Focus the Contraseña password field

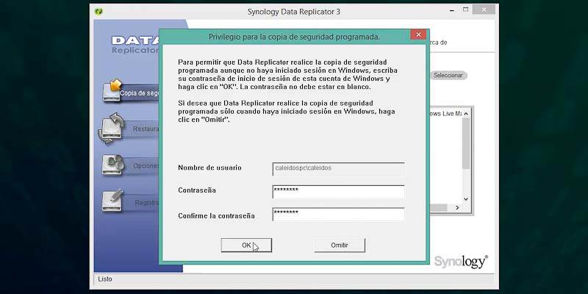[x=338, y=192]
